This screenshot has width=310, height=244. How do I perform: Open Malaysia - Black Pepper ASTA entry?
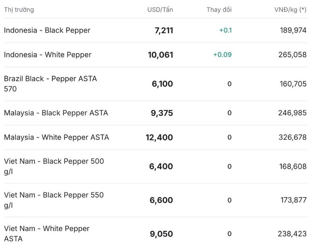point(56,113)
